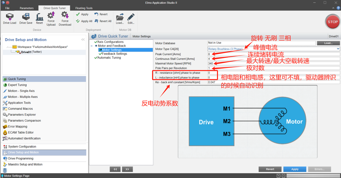This screenshot has height=178, width=341.
Task: Click the bottom Revert button
Action: (270, 169)
